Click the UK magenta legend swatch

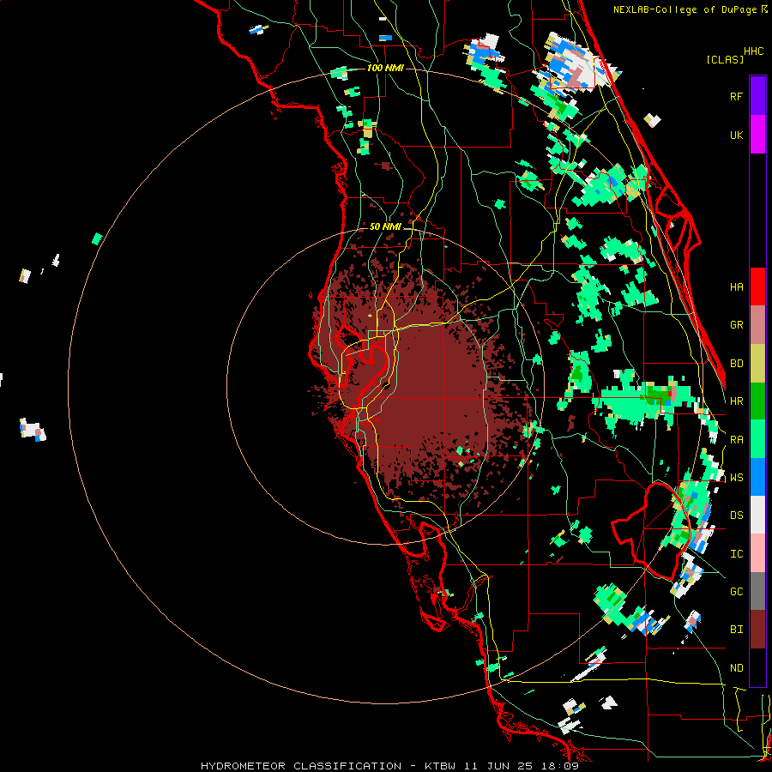[x=757, y=135]
